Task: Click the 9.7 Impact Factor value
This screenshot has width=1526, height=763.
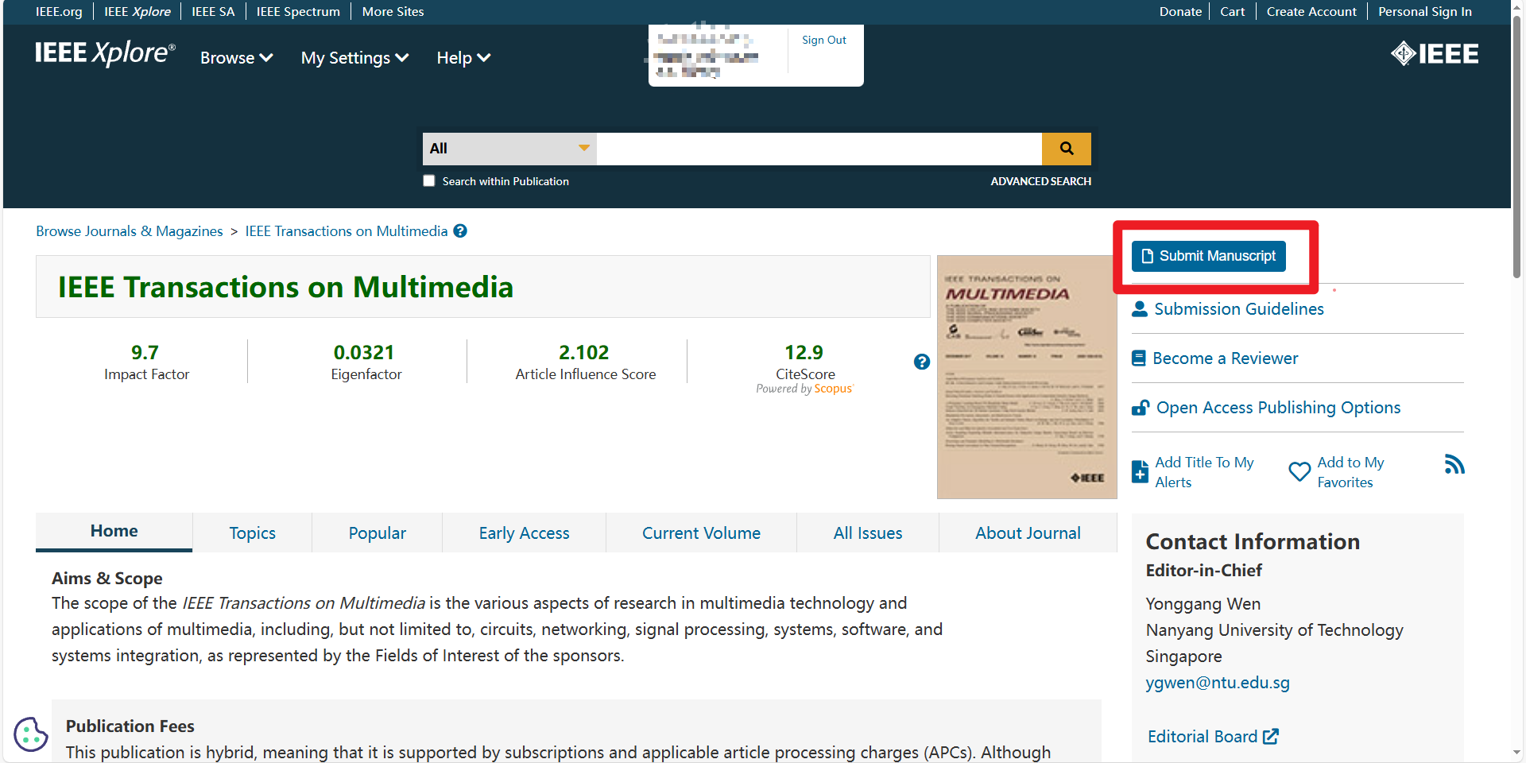Action: tap(145, 352)
